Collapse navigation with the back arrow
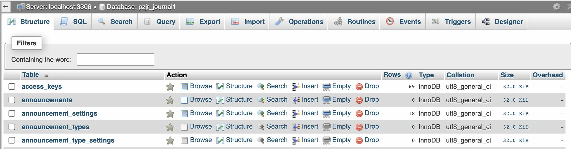 coord(6,7)
